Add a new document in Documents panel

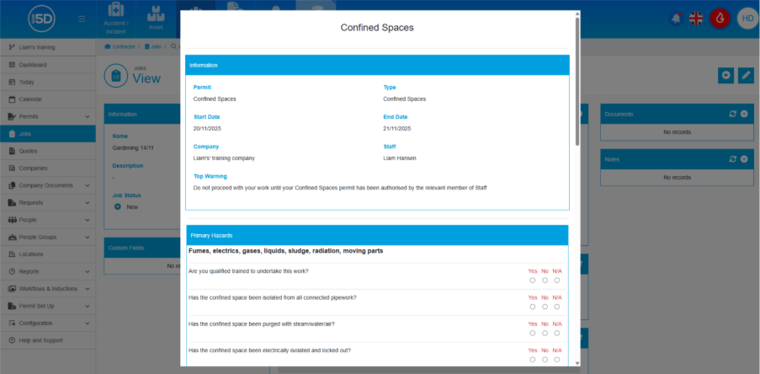[x=744, y=114]
